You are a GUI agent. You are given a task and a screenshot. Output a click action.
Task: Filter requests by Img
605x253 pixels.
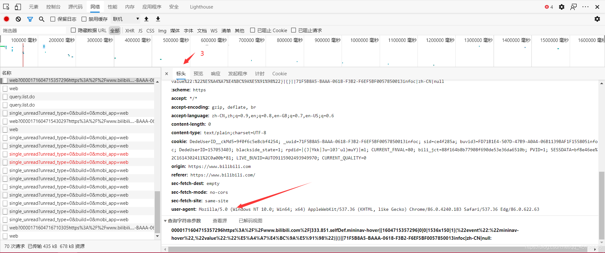click(162, 31)
